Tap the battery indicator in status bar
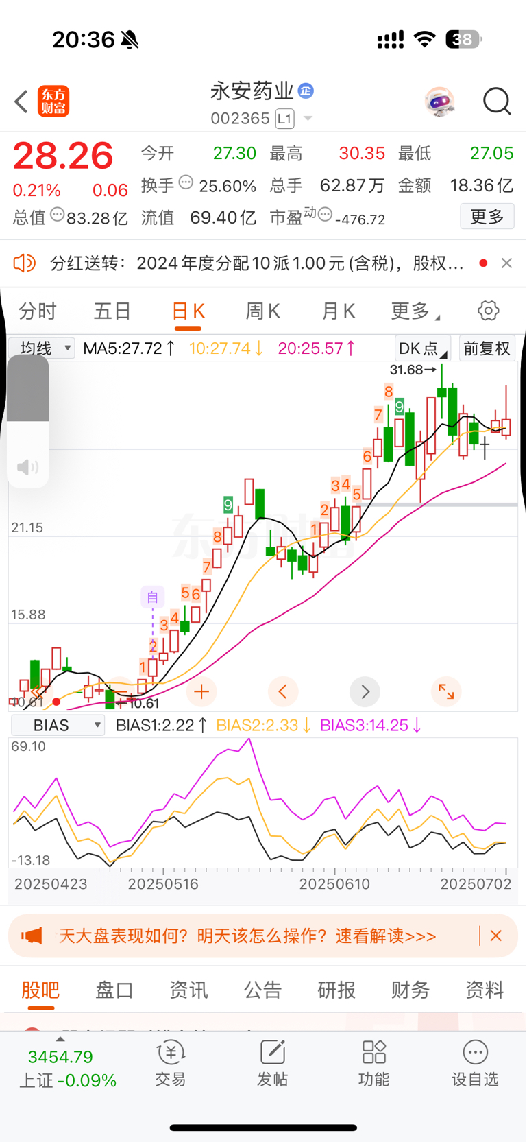This screenshot has height=1142, width=527. coord(463,40)
